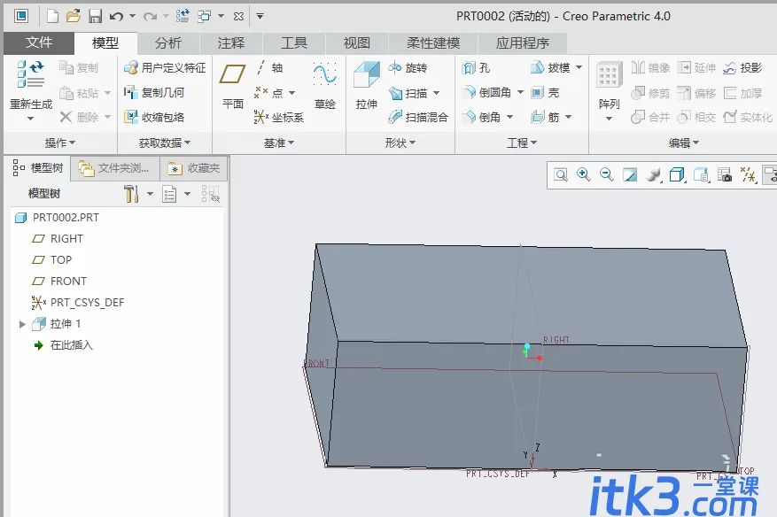Save the model with the floppy icon
777x517 pixels.
[95, 16]
